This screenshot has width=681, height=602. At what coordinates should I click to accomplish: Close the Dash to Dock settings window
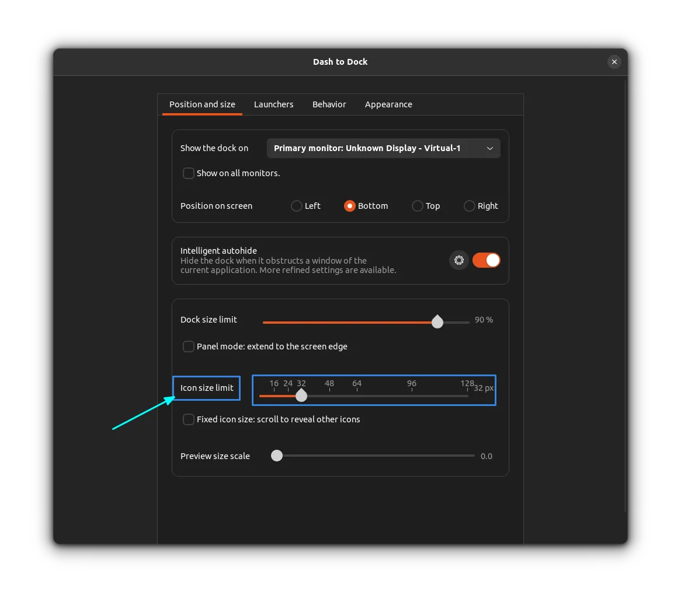[614, 61]
